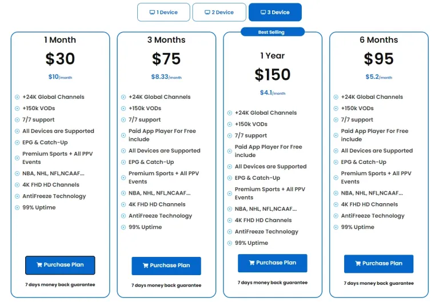Click monitor icon in 2 Device tab
The image size is (439, 302).
coord(207,13)
